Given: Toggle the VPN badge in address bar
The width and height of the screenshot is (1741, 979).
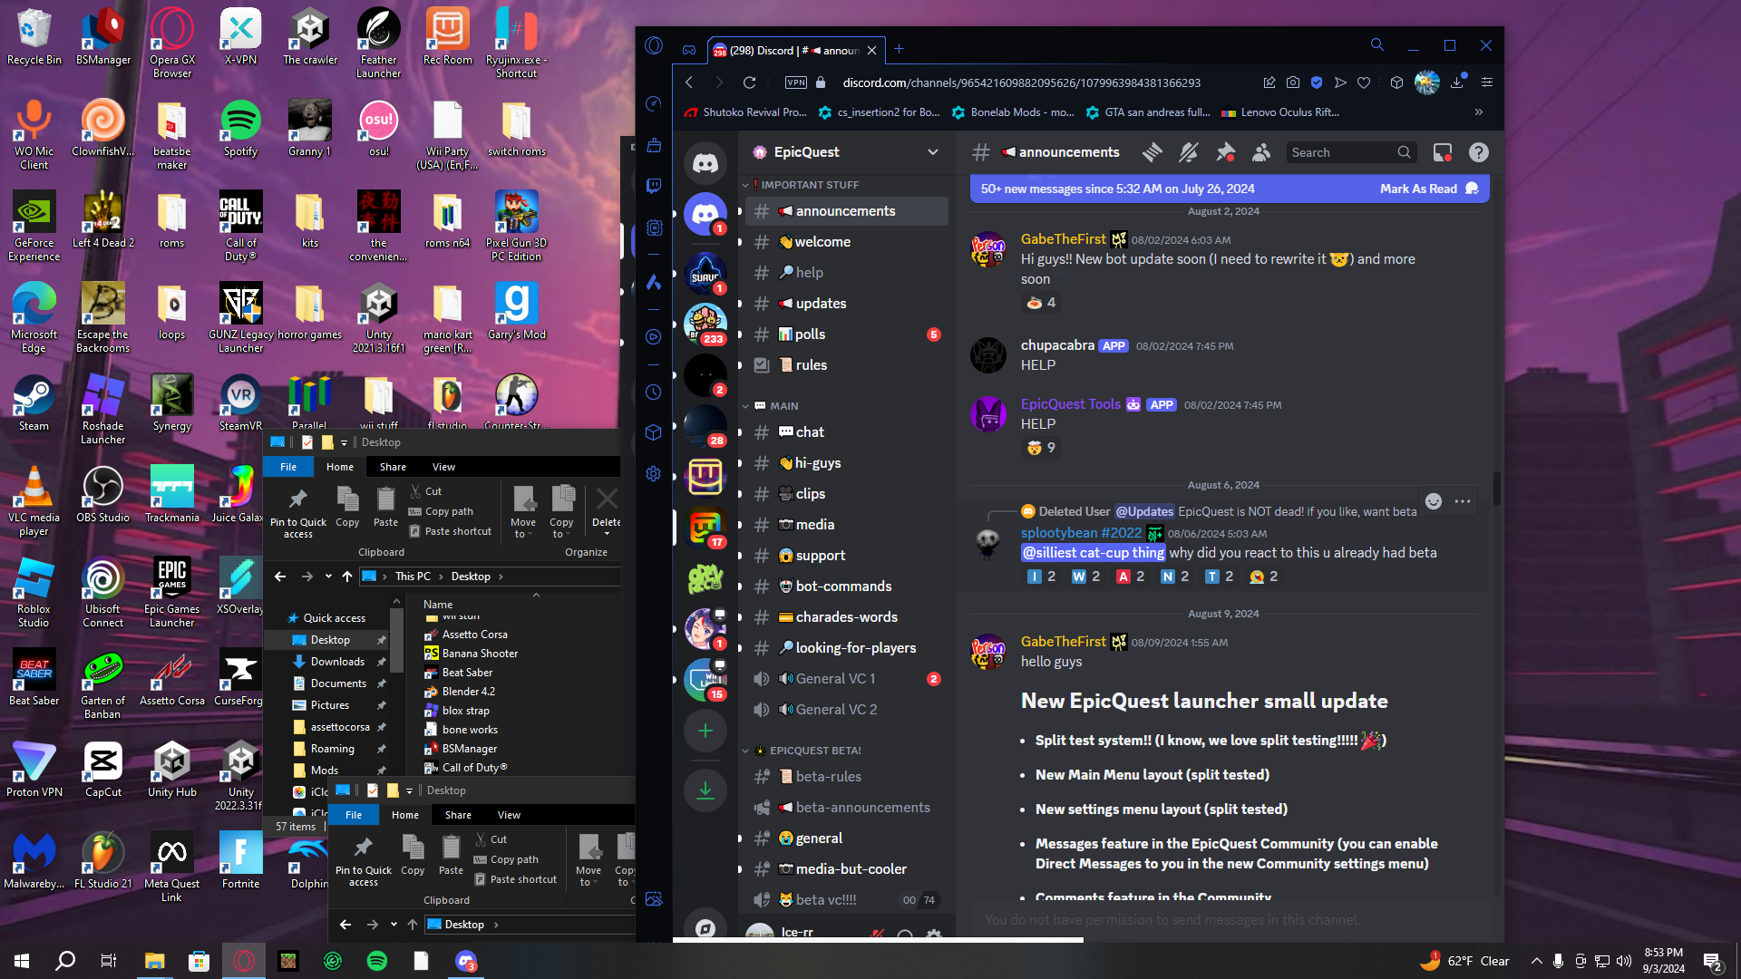Looking at the screenshot, I should [x=795, y=82].
